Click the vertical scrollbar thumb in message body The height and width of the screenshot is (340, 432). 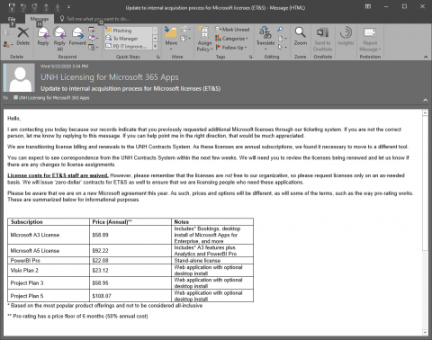click(x=425, y=183)
